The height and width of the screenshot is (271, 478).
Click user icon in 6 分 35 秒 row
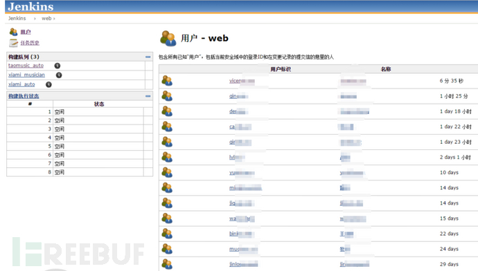(x=167, y=81)
